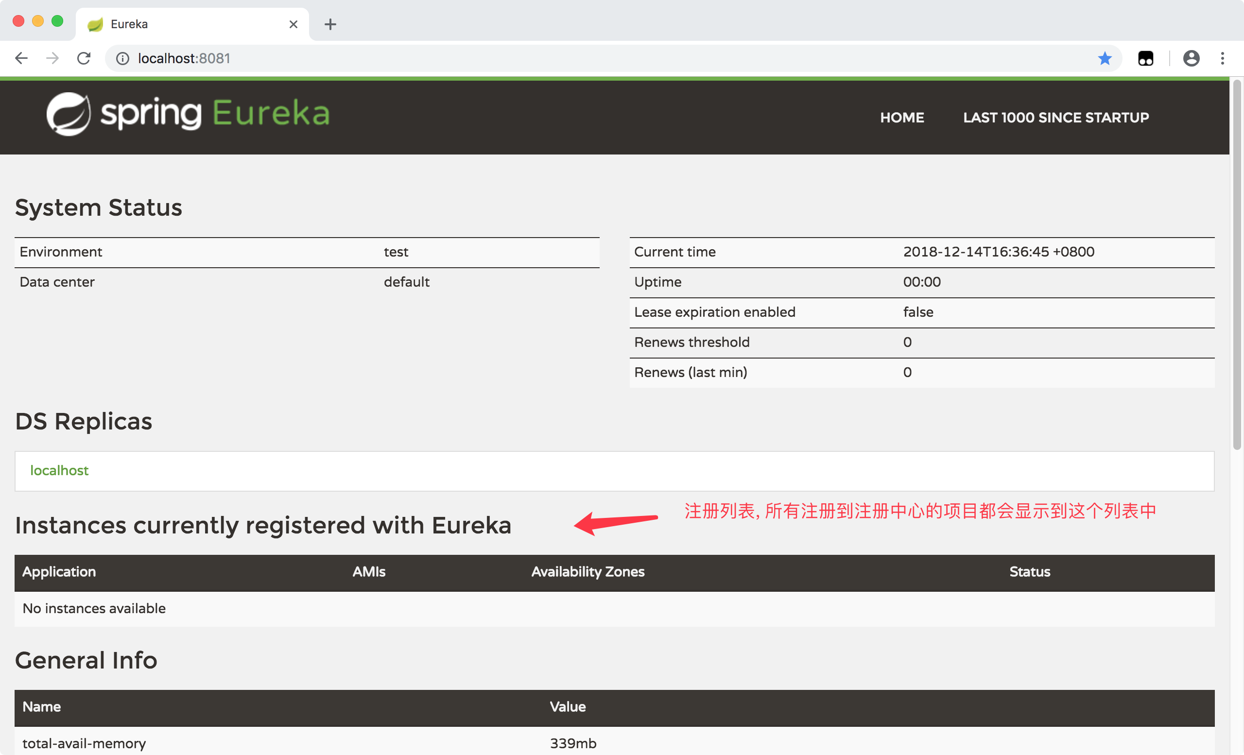1244x755 pixels.
Task: Click the macOS green fullscreen button
Action: [x=57, y=21]
